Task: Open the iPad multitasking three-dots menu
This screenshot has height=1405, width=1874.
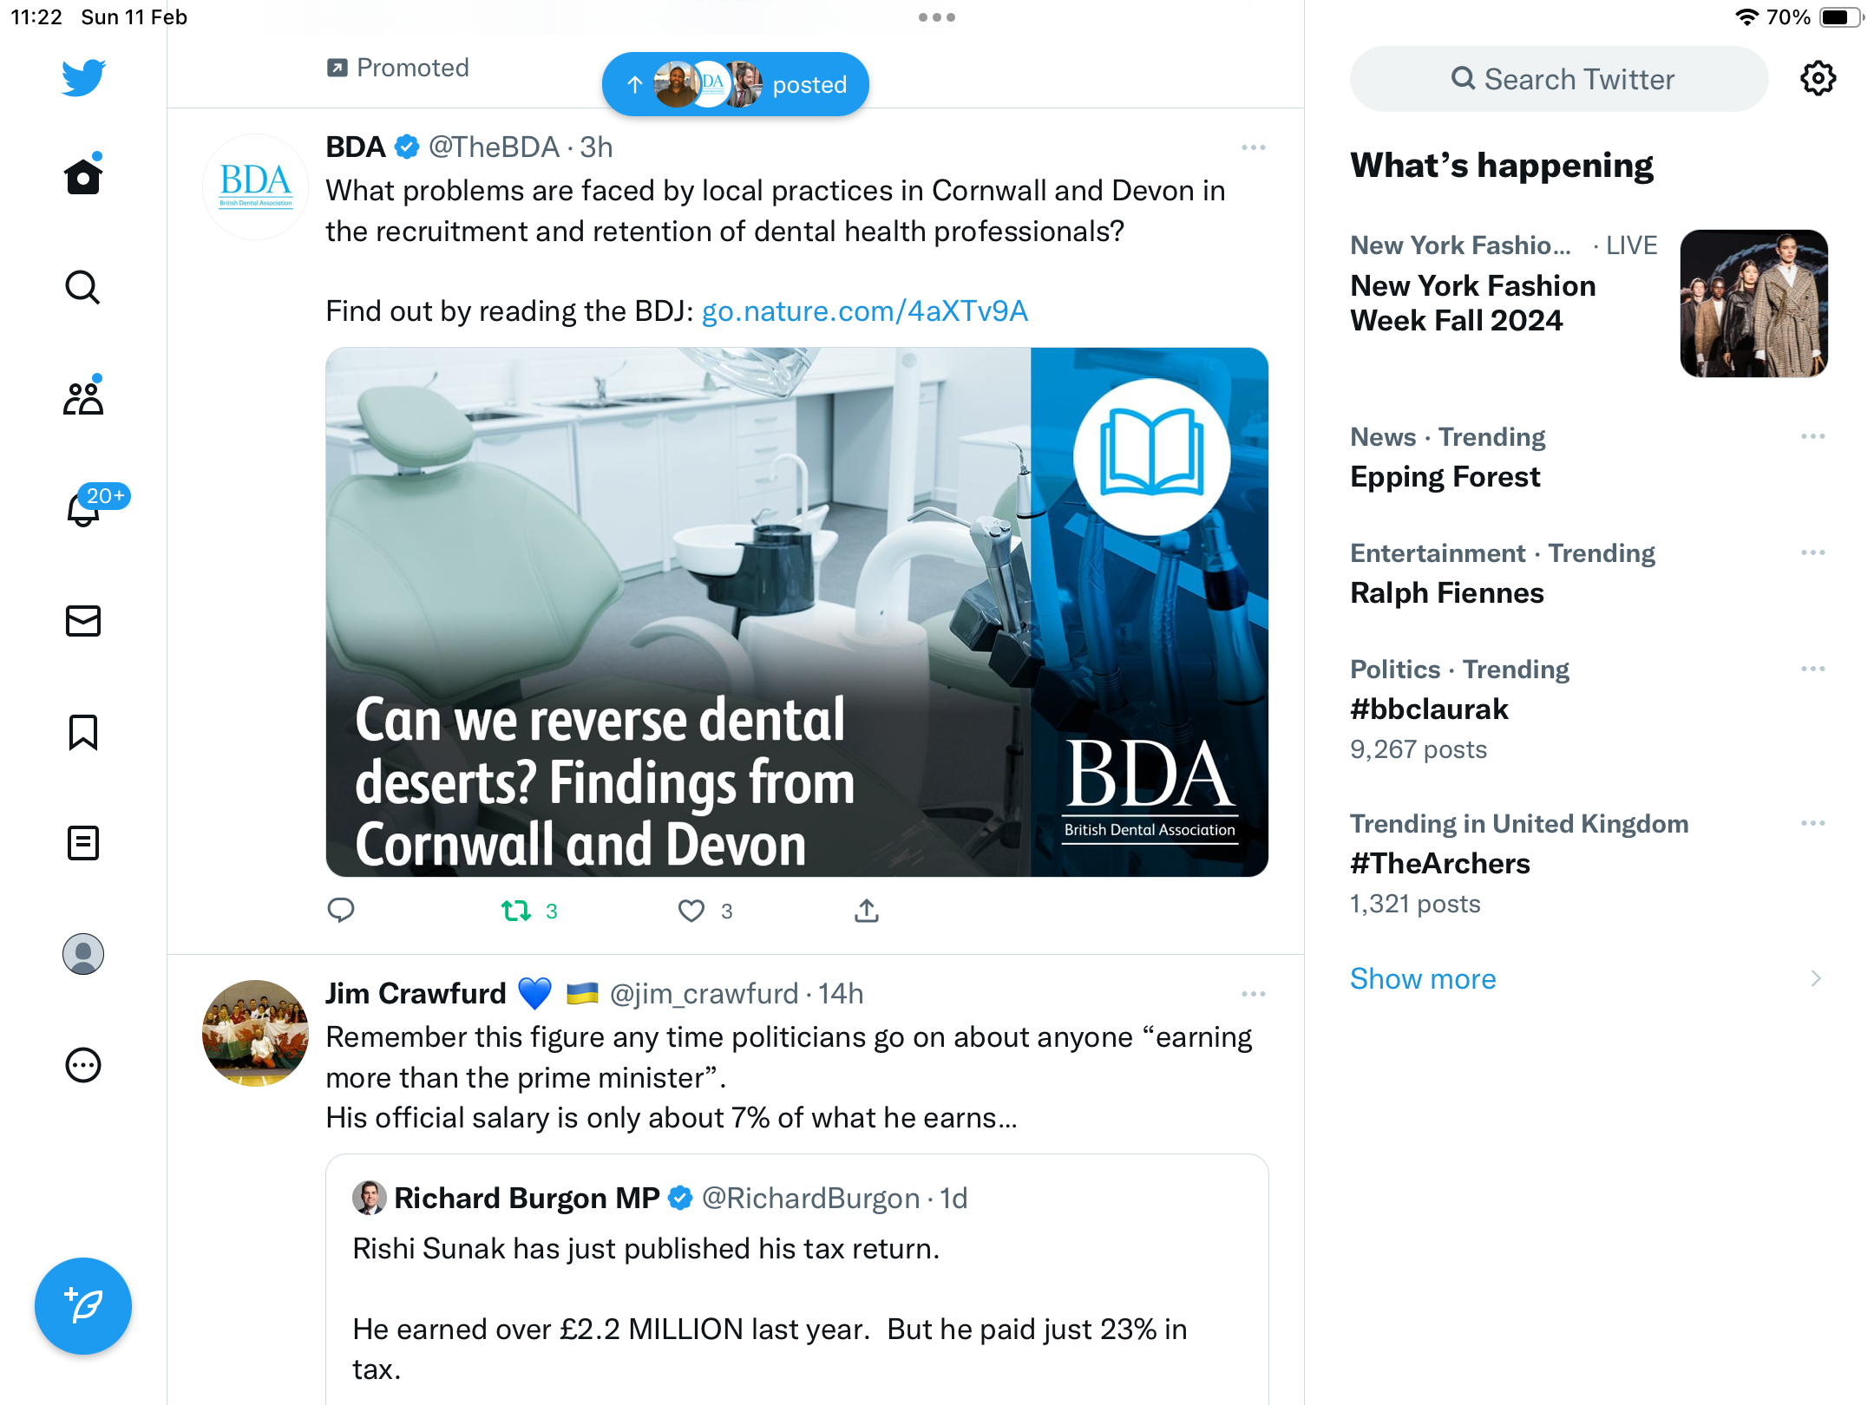Action: pyautogui.click(x=937, y=17)
